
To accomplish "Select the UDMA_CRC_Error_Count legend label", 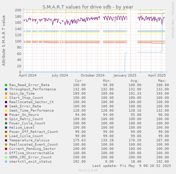I will click(30, 157).
